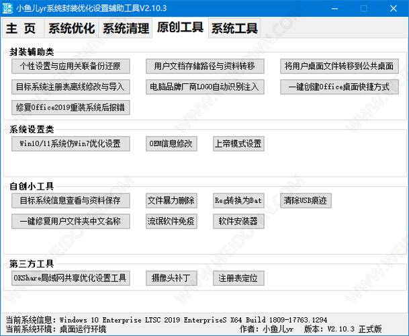This screenshot has height=336, width=409.
Task: Launch 电脑品牌厂商LOGO自动识别注入
Action: [205, 87]
